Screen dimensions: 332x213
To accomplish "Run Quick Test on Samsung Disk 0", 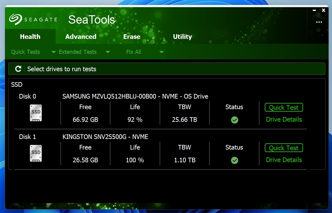I will pos(284,108).
